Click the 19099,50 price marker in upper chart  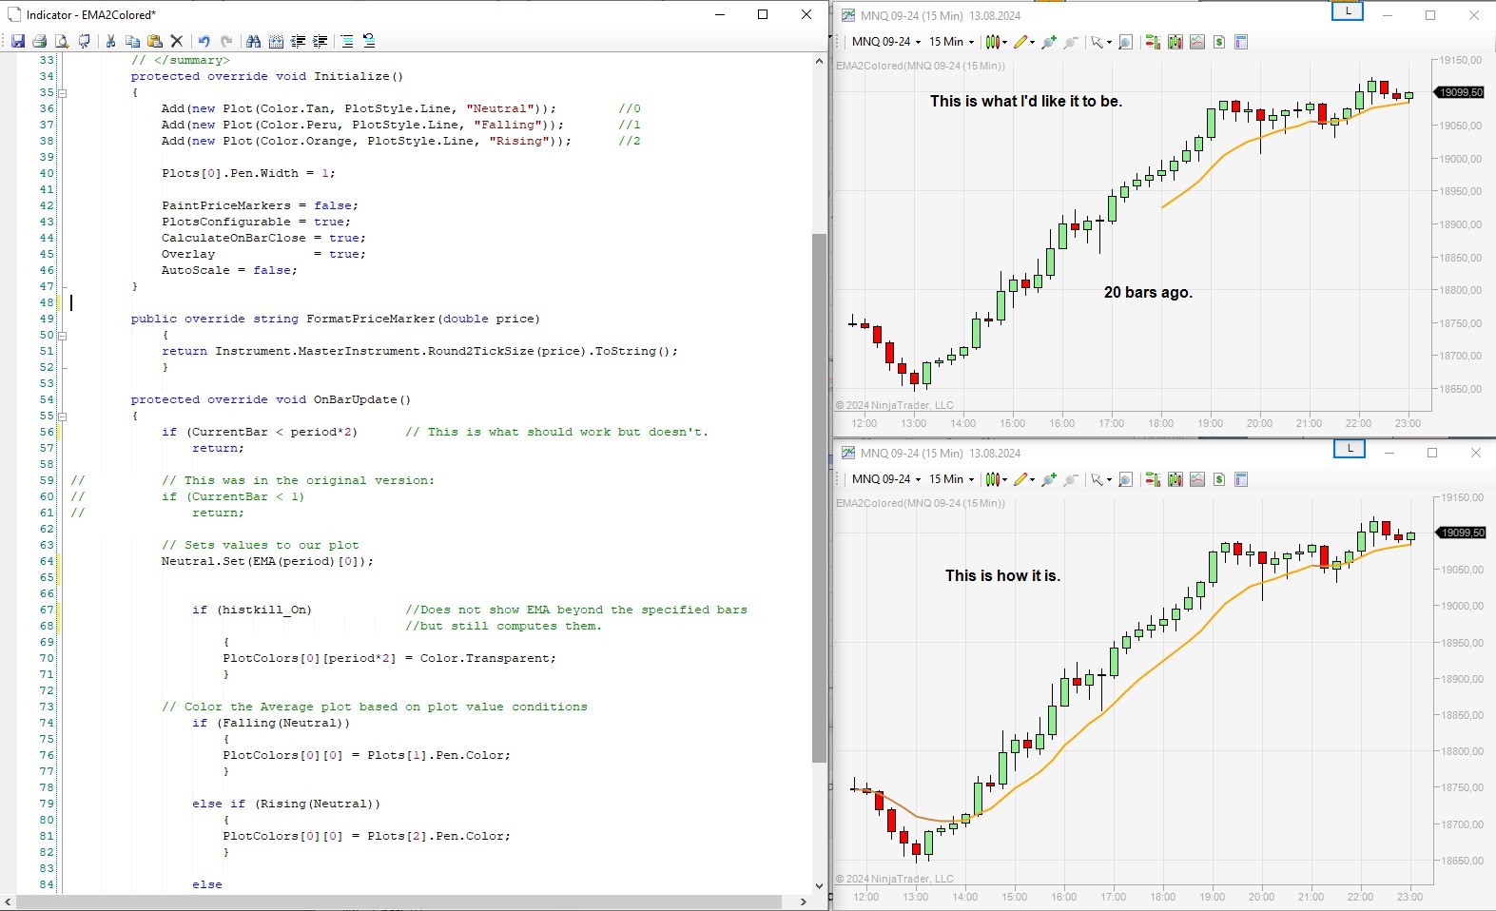pos(1460,92)
